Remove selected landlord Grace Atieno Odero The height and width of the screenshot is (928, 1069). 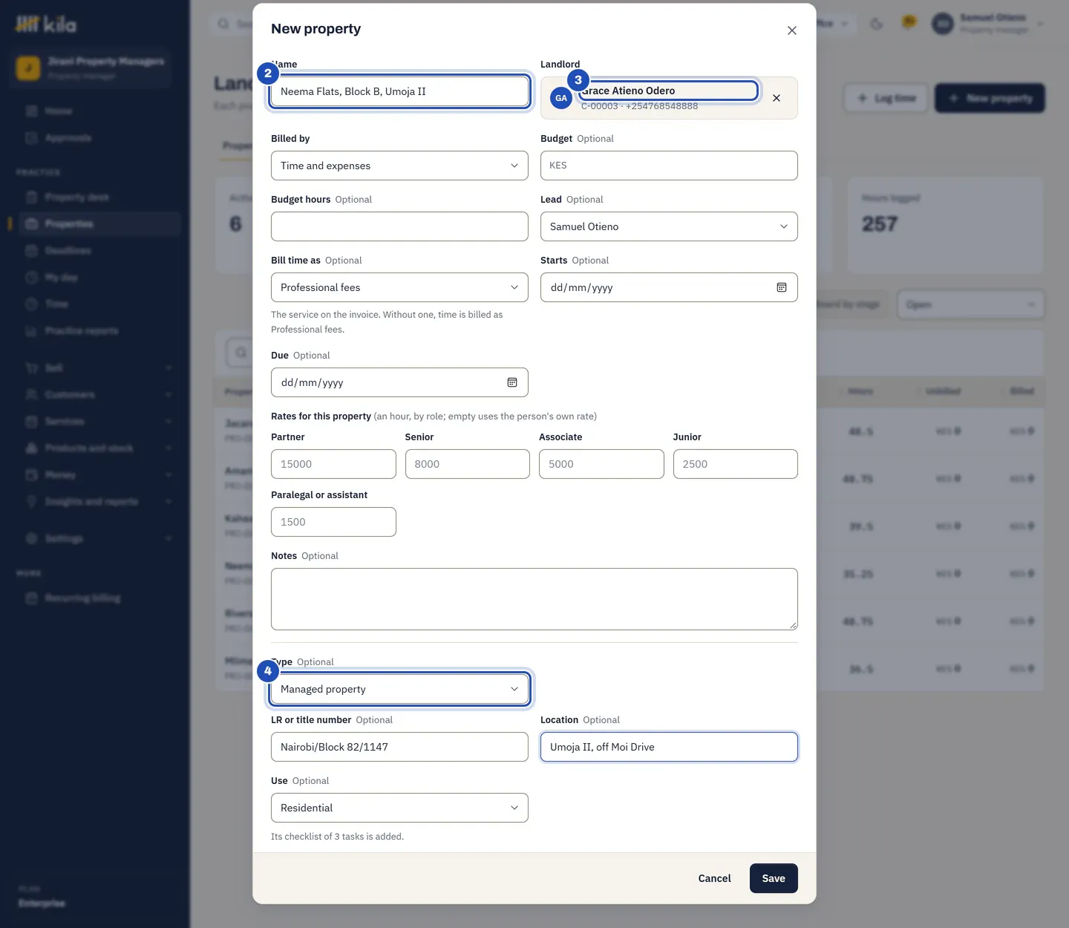click(777, 98)
